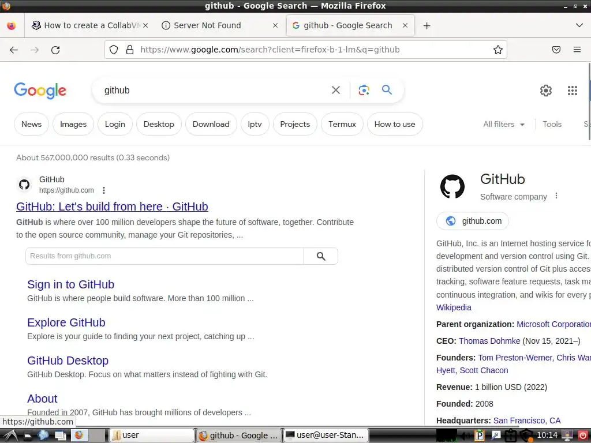
Task: Select the Iptv filter chip
Action: point(255,124)
